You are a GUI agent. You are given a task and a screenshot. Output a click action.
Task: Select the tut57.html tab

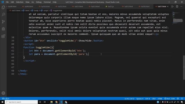coord(162,6)
